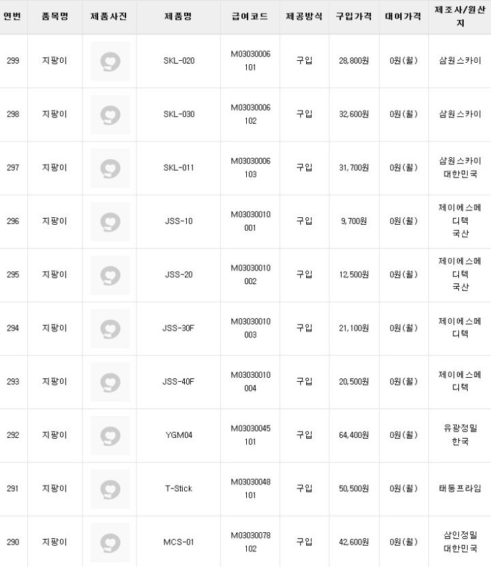Select the M03030078 102 benefit code cell
The image size is (491, 567).
250,542
